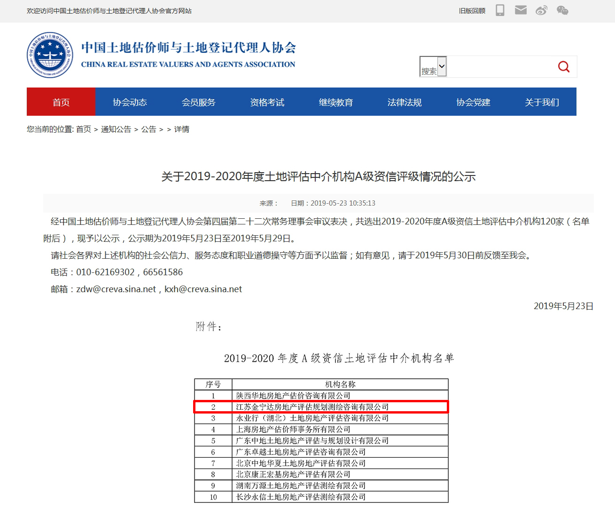615x518 pixels.
Task: Click the 机构名称 column header
Action: pos(340,384)
